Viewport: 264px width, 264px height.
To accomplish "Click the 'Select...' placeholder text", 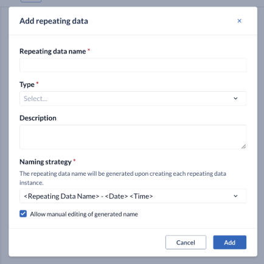I will pos(35,99).
